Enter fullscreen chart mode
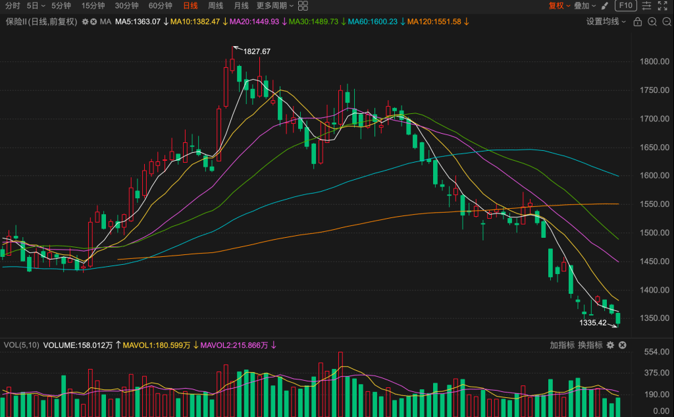 663,6
